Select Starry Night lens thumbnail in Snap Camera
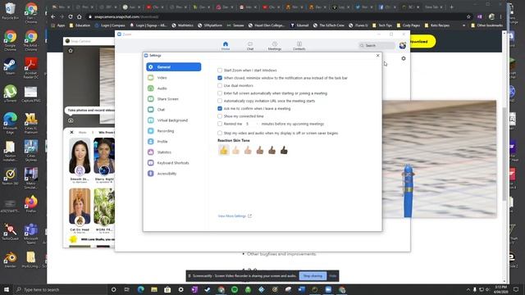Screen dimensions: 525x295 tap(104, 157)
